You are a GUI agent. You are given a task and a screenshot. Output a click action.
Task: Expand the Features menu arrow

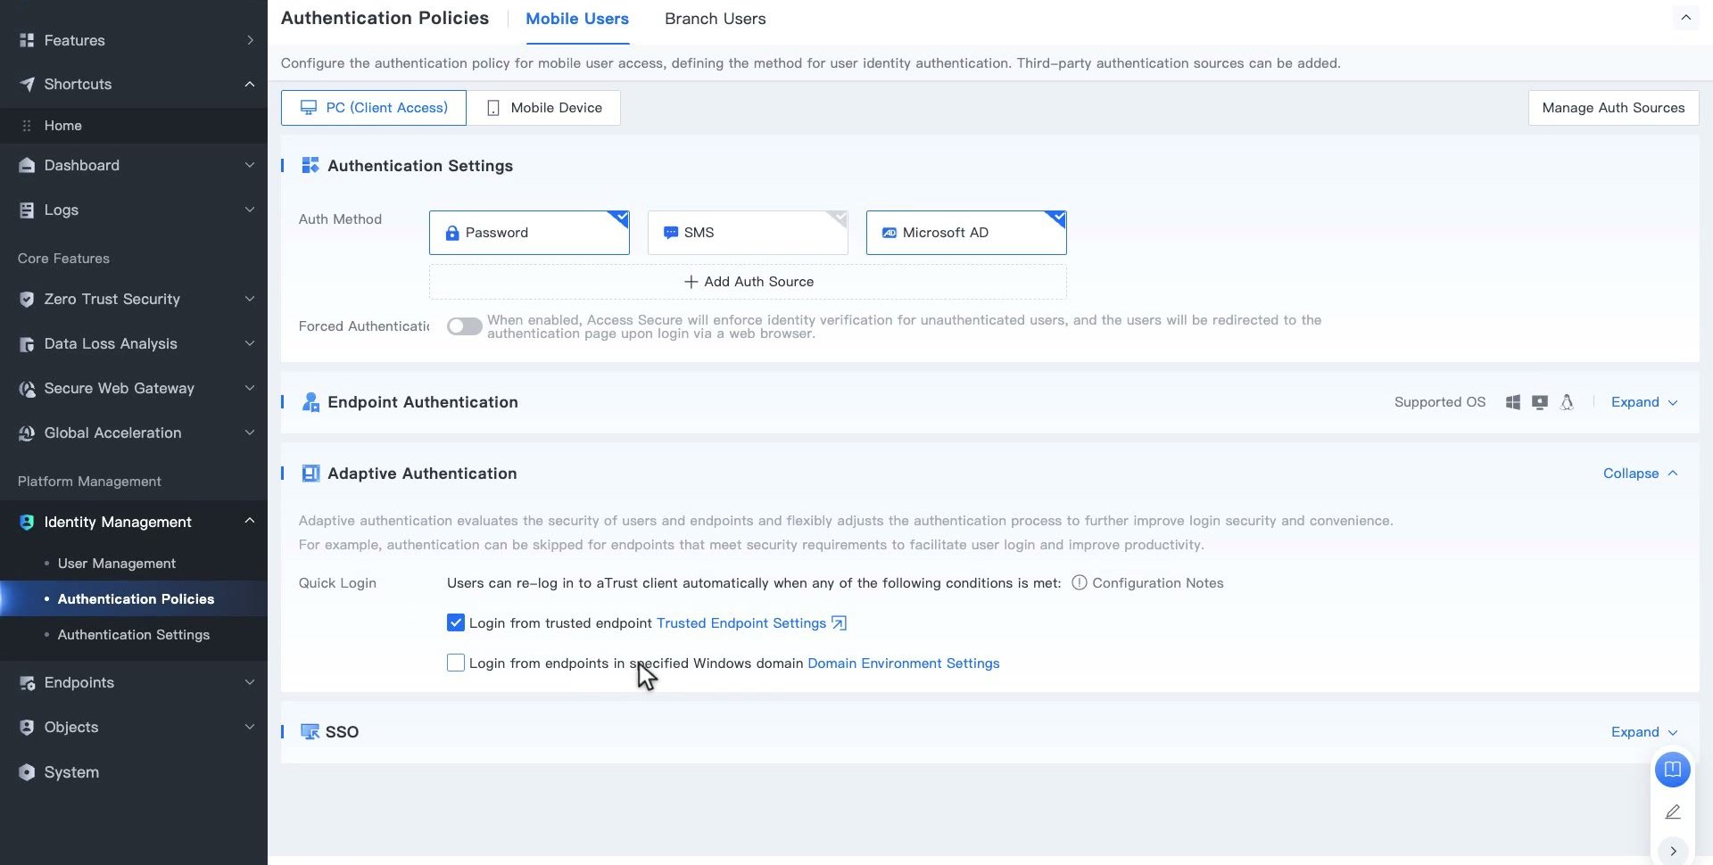tap(250, 40)
